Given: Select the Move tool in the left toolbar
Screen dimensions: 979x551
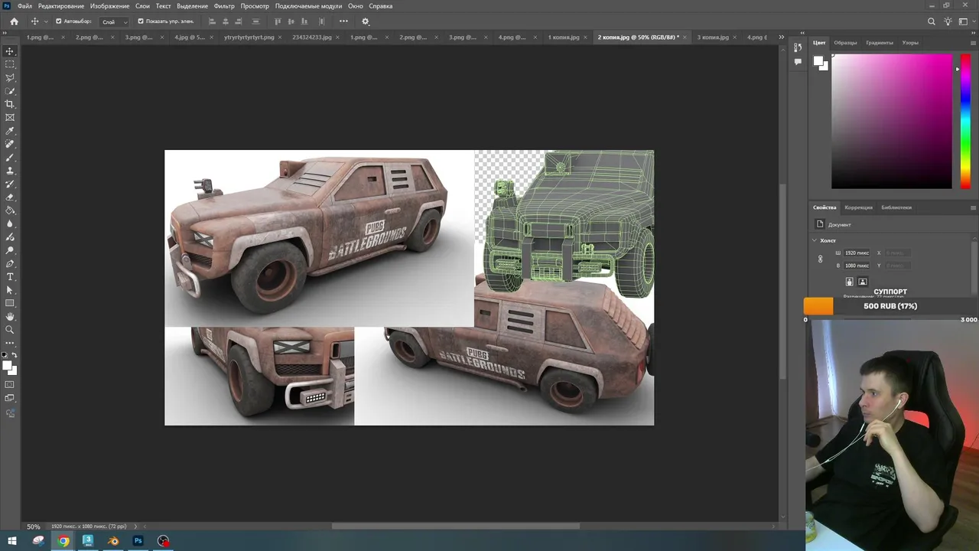Looking at the screenshot, I should point(10,51).
